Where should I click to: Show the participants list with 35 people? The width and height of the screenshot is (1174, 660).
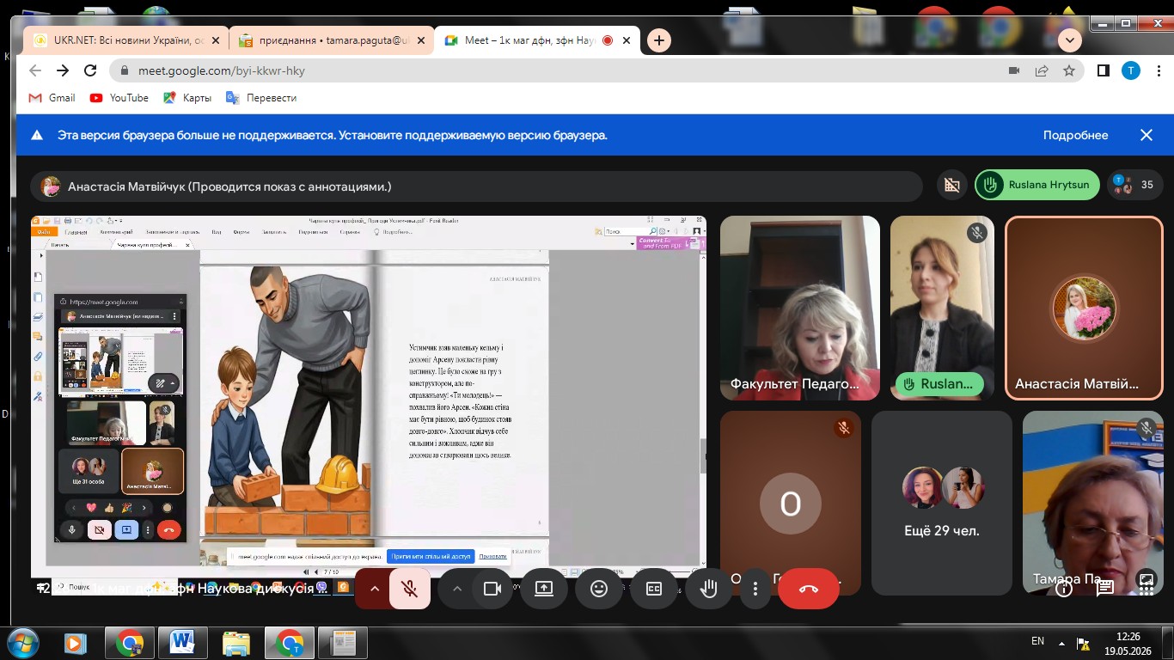pyautogui.click(x=1135, y=185)
